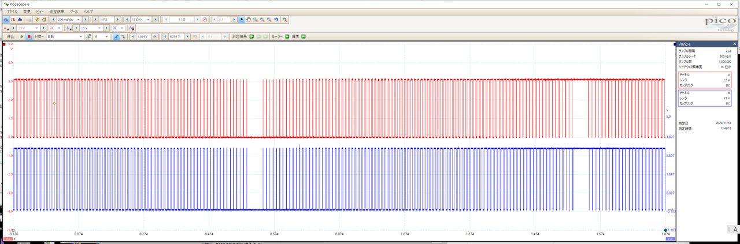
Task: Click the ルーラー legend button
Action: click(x=286, y=36)
